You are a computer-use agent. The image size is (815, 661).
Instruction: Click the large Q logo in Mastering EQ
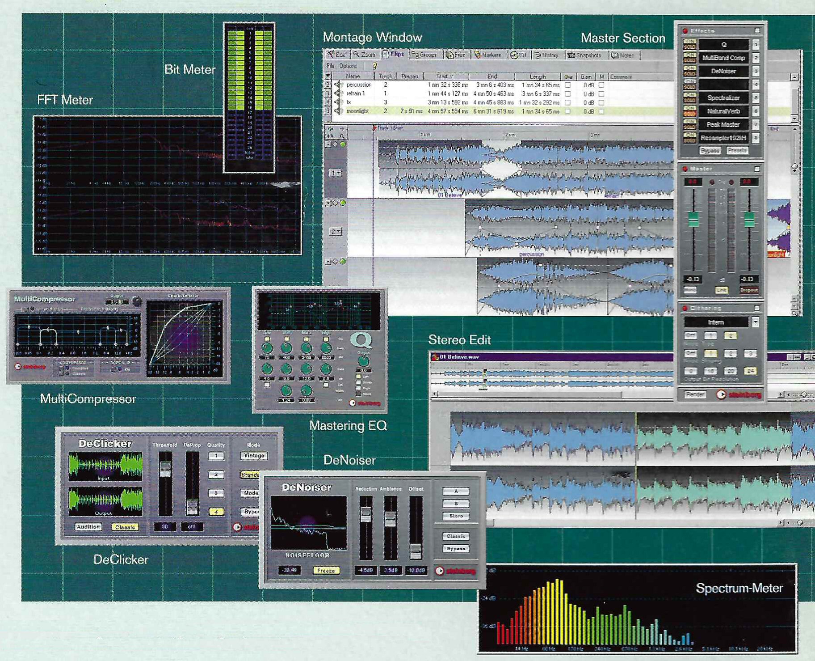click(361, 340)
